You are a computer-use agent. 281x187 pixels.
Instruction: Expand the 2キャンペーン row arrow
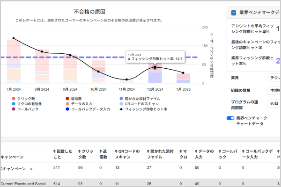click(x=31, y=169)
